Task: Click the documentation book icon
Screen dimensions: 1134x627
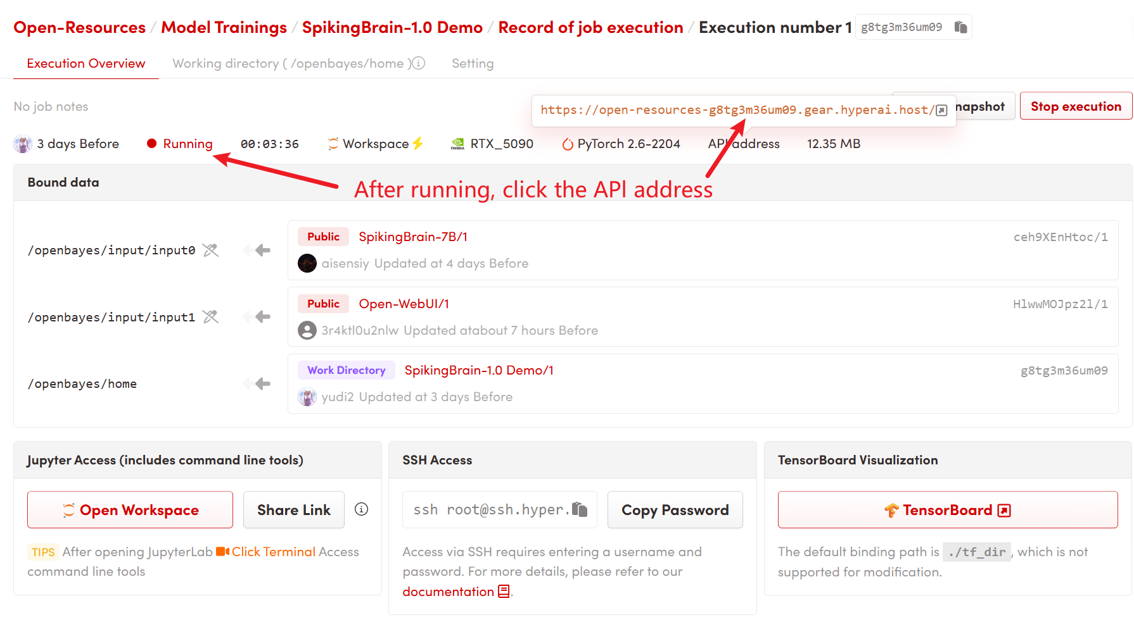Action: coord(504,592)
